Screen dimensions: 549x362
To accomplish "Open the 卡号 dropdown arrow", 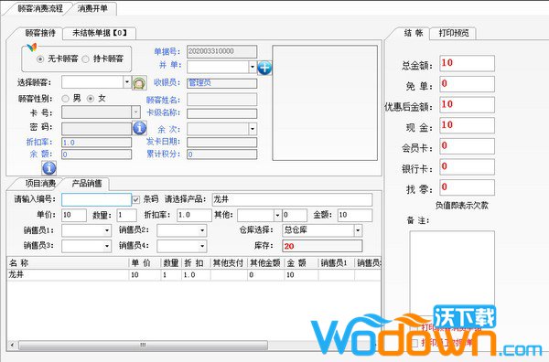I will pyautogui.click(x=135, y=112).
